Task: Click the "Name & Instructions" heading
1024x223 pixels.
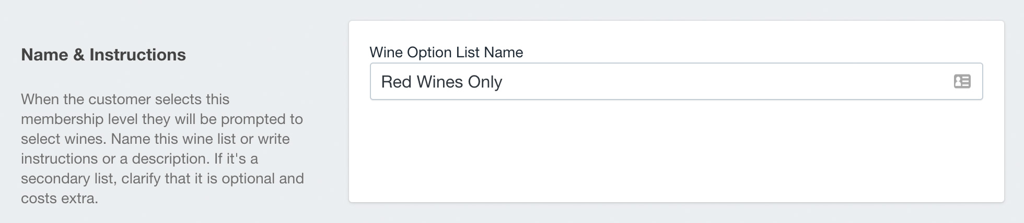Action: click(103, 55)
